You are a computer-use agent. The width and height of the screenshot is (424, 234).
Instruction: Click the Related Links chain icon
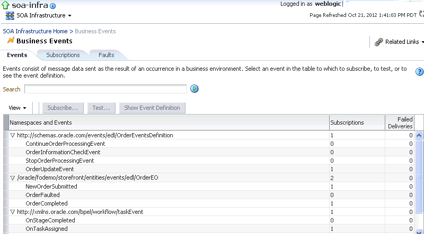(x=378, y=42)
